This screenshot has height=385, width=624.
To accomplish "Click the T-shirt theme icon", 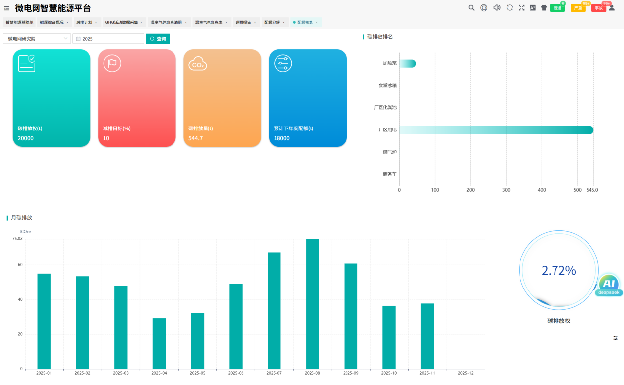I will (x=544, y=8).
